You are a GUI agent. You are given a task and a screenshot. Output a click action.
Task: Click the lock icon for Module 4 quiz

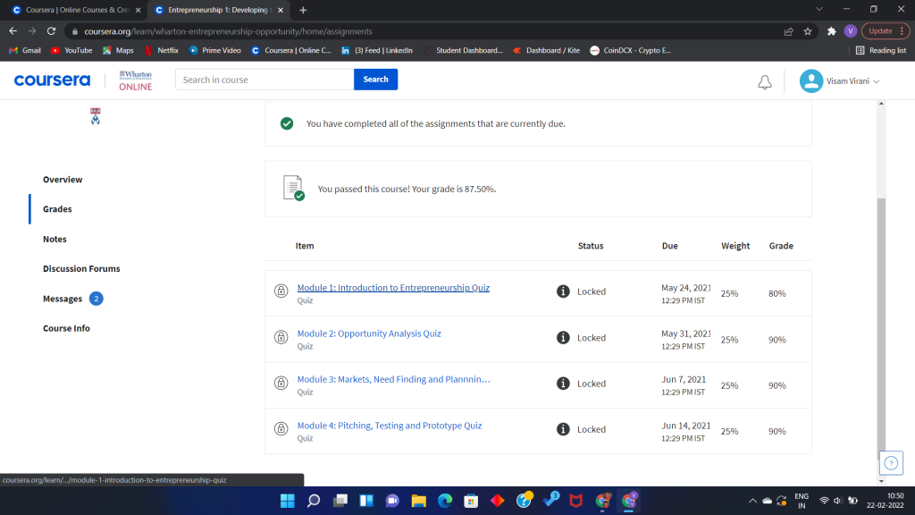click(x=281, y=428)
